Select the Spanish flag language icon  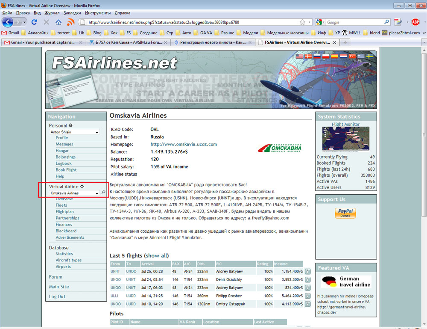tap(334, 56)
